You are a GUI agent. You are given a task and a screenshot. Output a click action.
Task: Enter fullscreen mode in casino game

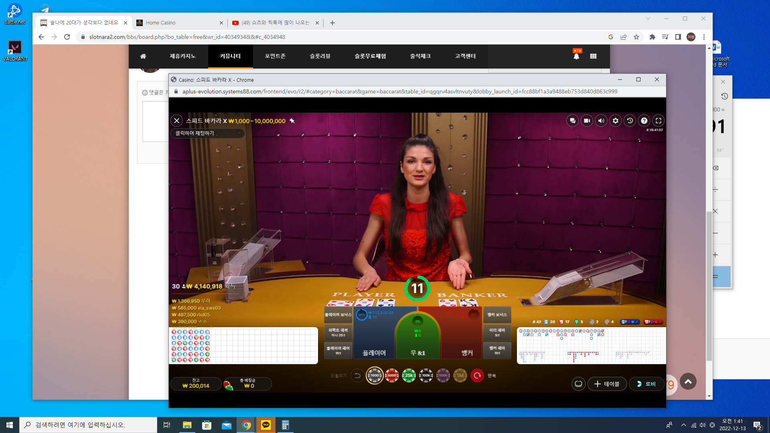(x=659, y=121)
